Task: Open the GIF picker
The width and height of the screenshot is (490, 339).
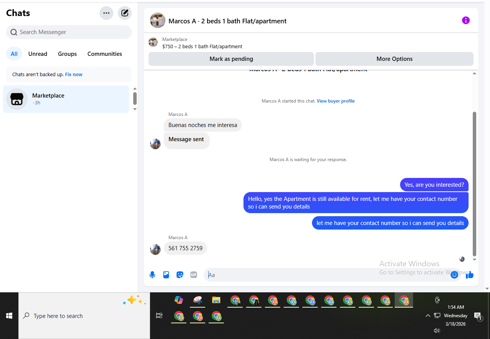Action: tap(194, 275)
